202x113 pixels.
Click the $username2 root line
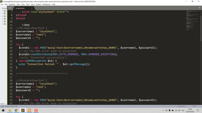[x=31, y=87]
